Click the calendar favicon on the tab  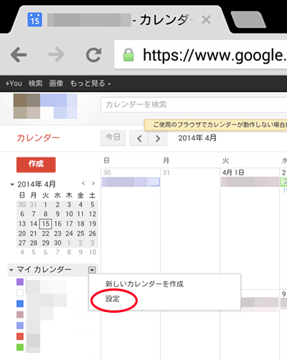tap(34, 19)
